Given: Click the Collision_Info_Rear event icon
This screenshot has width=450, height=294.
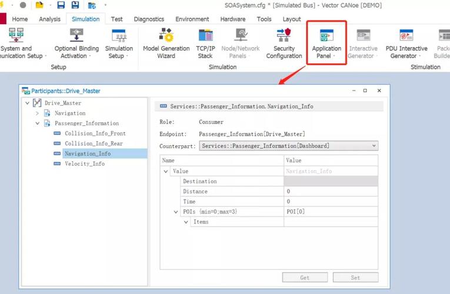Looking at the screenshot, I should (57, 143).
